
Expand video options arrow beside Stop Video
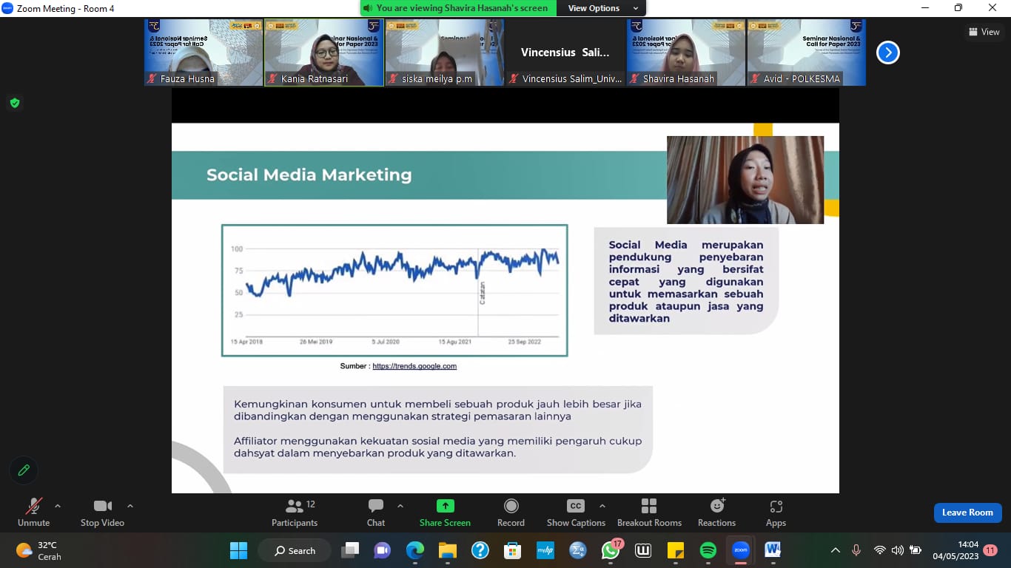(130, 506)
